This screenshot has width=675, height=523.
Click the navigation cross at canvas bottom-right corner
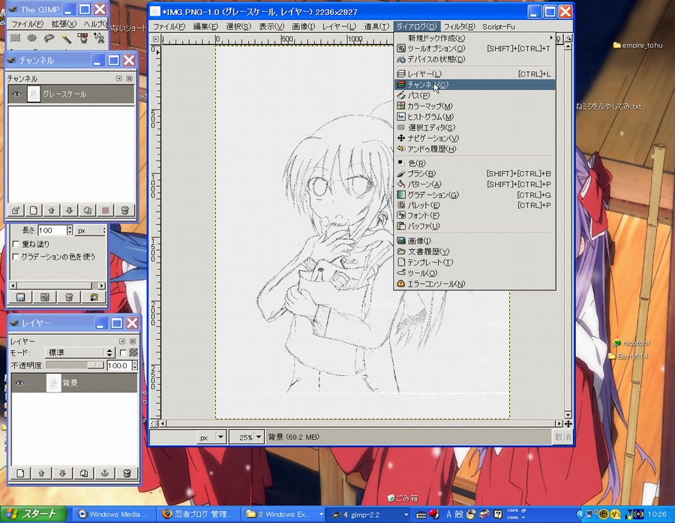click(568, 424)
